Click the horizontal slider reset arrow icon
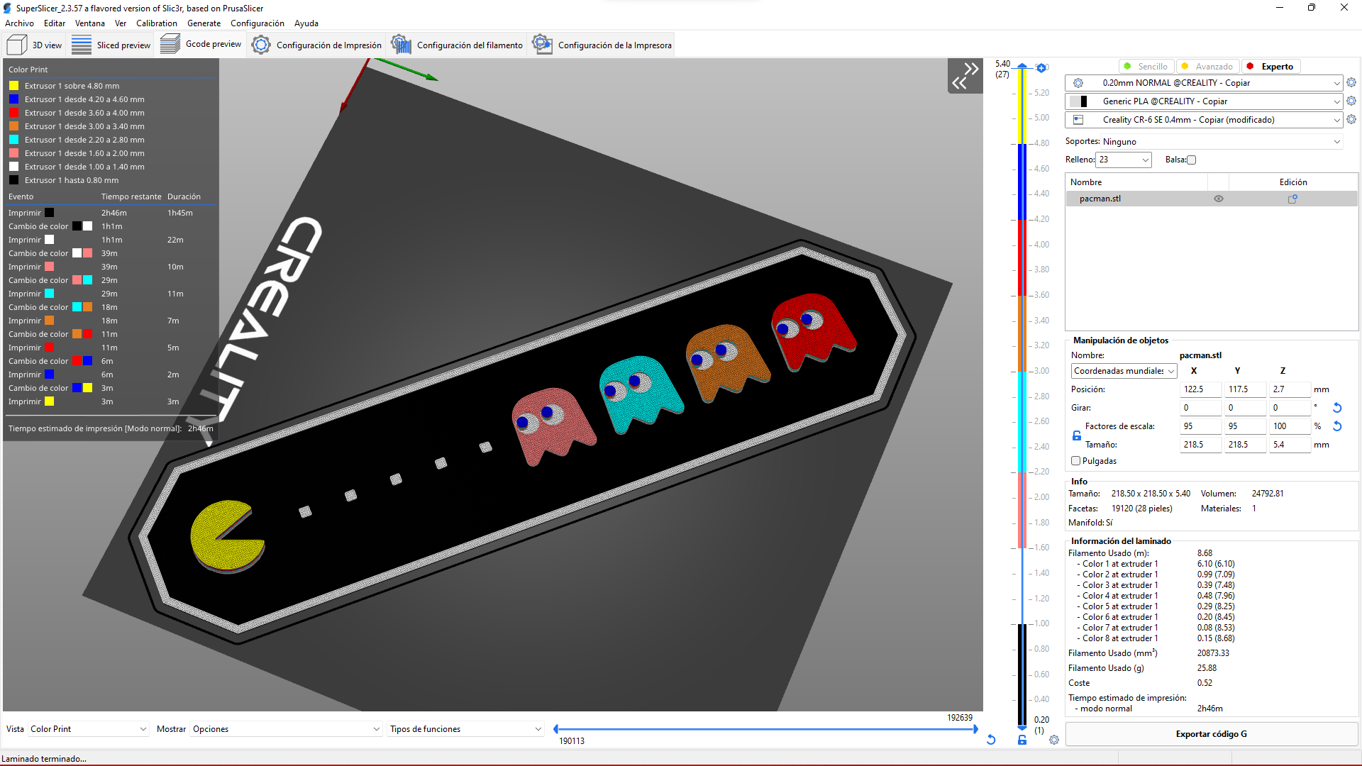 pos(991,740)
